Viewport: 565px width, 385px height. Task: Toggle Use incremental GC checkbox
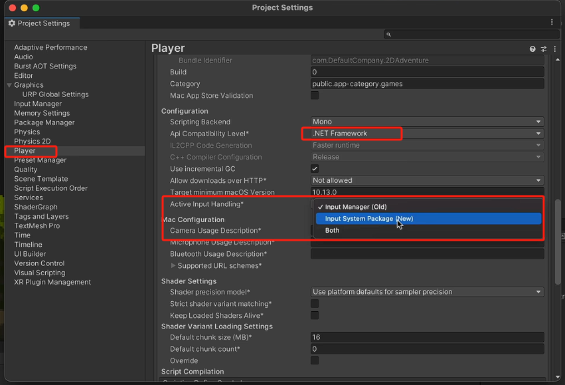coord(315,168)
